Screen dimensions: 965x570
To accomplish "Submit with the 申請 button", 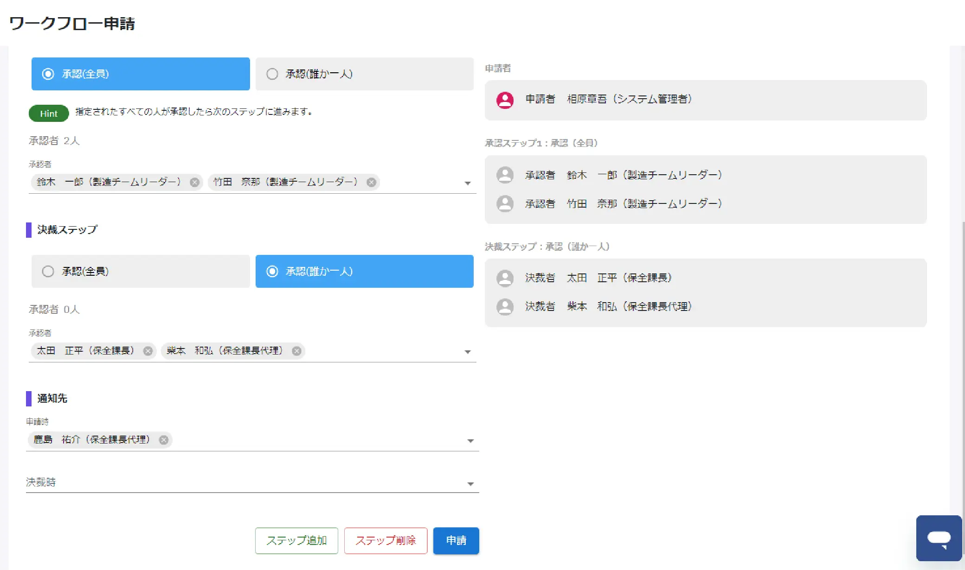I will point(456,541).
